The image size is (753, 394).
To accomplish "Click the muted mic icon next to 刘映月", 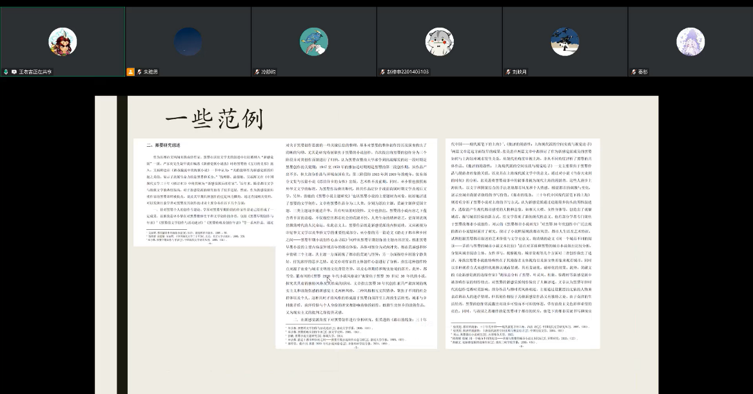I will tap(508, 72).
